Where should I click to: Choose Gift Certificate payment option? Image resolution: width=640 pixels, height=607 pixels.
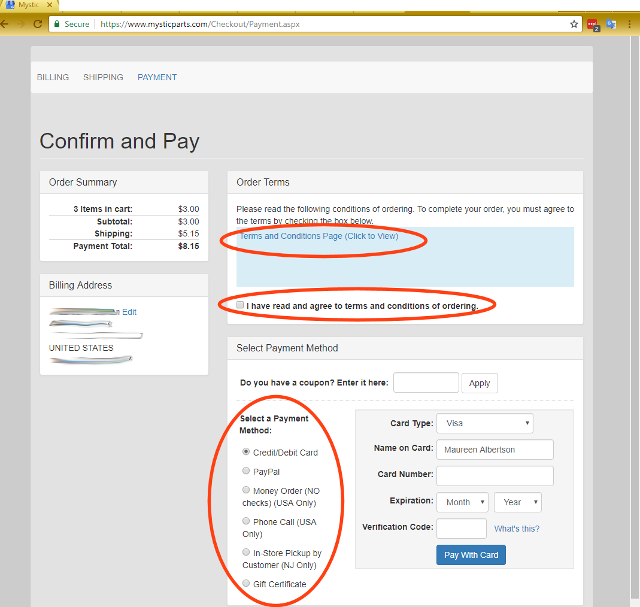[x=246, y=584]
